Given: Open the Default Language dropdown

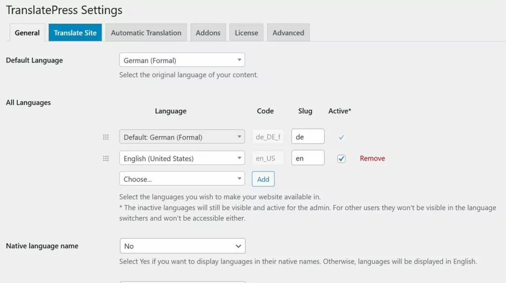Looking at the screenshot, I should click(x=182, y=60).
